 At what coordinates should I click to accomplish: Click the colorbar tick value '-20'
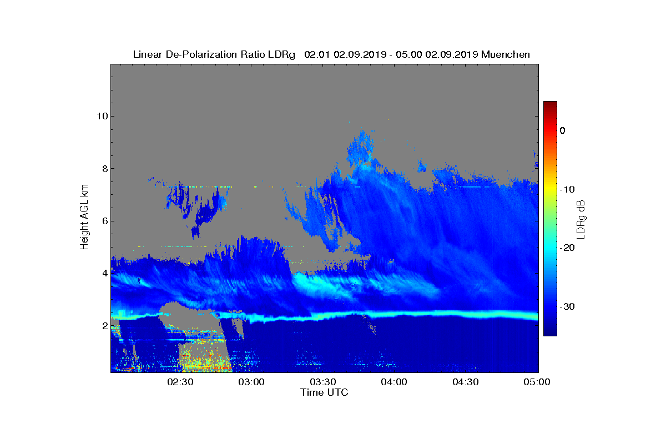pyautogui.click(x=567, y=248)
